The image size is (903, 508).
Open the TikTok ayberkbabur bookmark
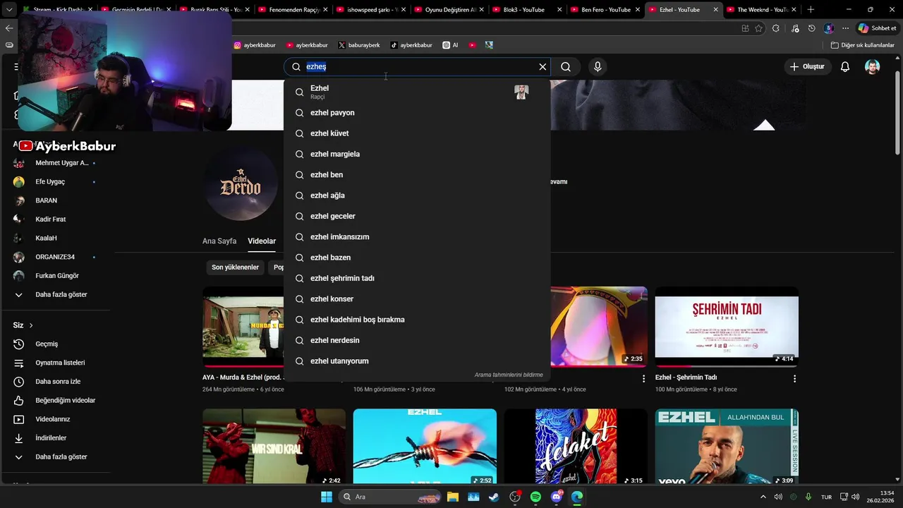tap(411, 45)
